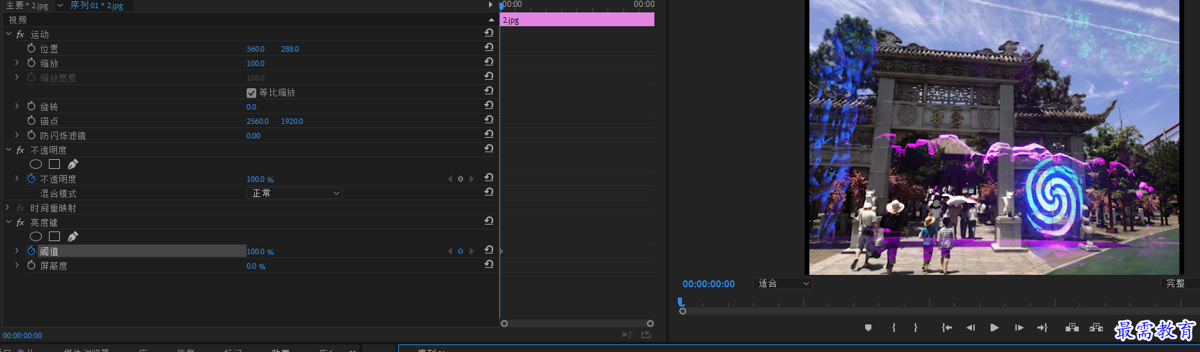
Task: Create ellipse mask under 亮度键
Action: point(36,236)
